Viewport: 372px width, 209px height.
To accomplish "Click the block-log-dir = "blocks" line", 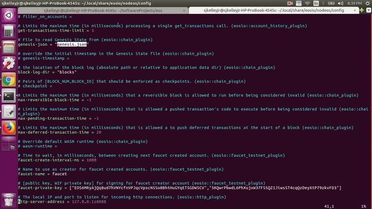I will [47, 72].
